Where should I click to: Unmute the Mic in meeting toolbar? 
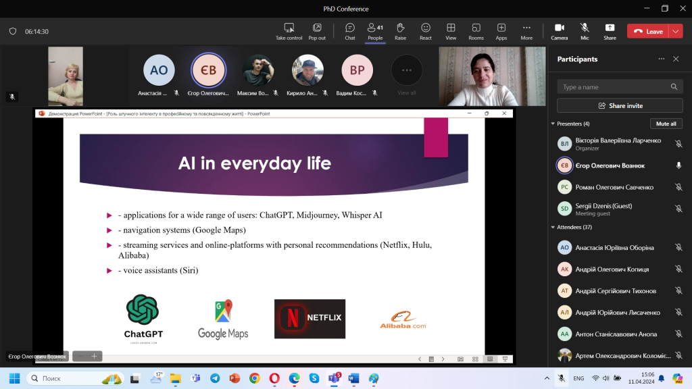(585, 30)
